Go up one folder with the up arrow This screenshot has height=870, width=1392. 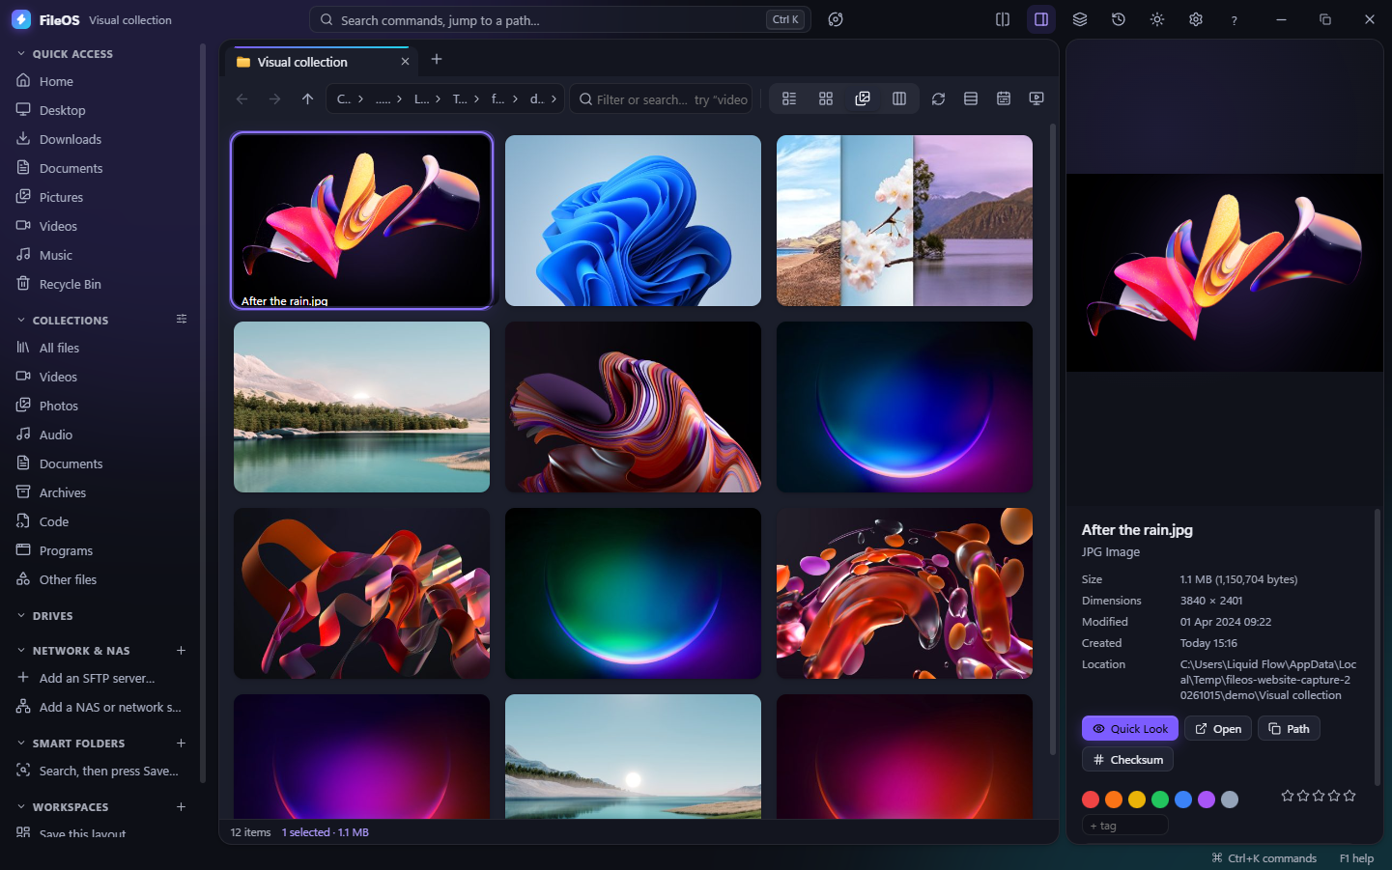(307, 98)
